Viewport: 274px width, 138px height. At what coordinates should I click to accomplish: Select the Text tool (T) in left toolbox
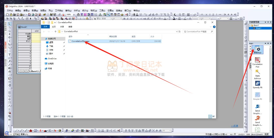pos(10,54)
